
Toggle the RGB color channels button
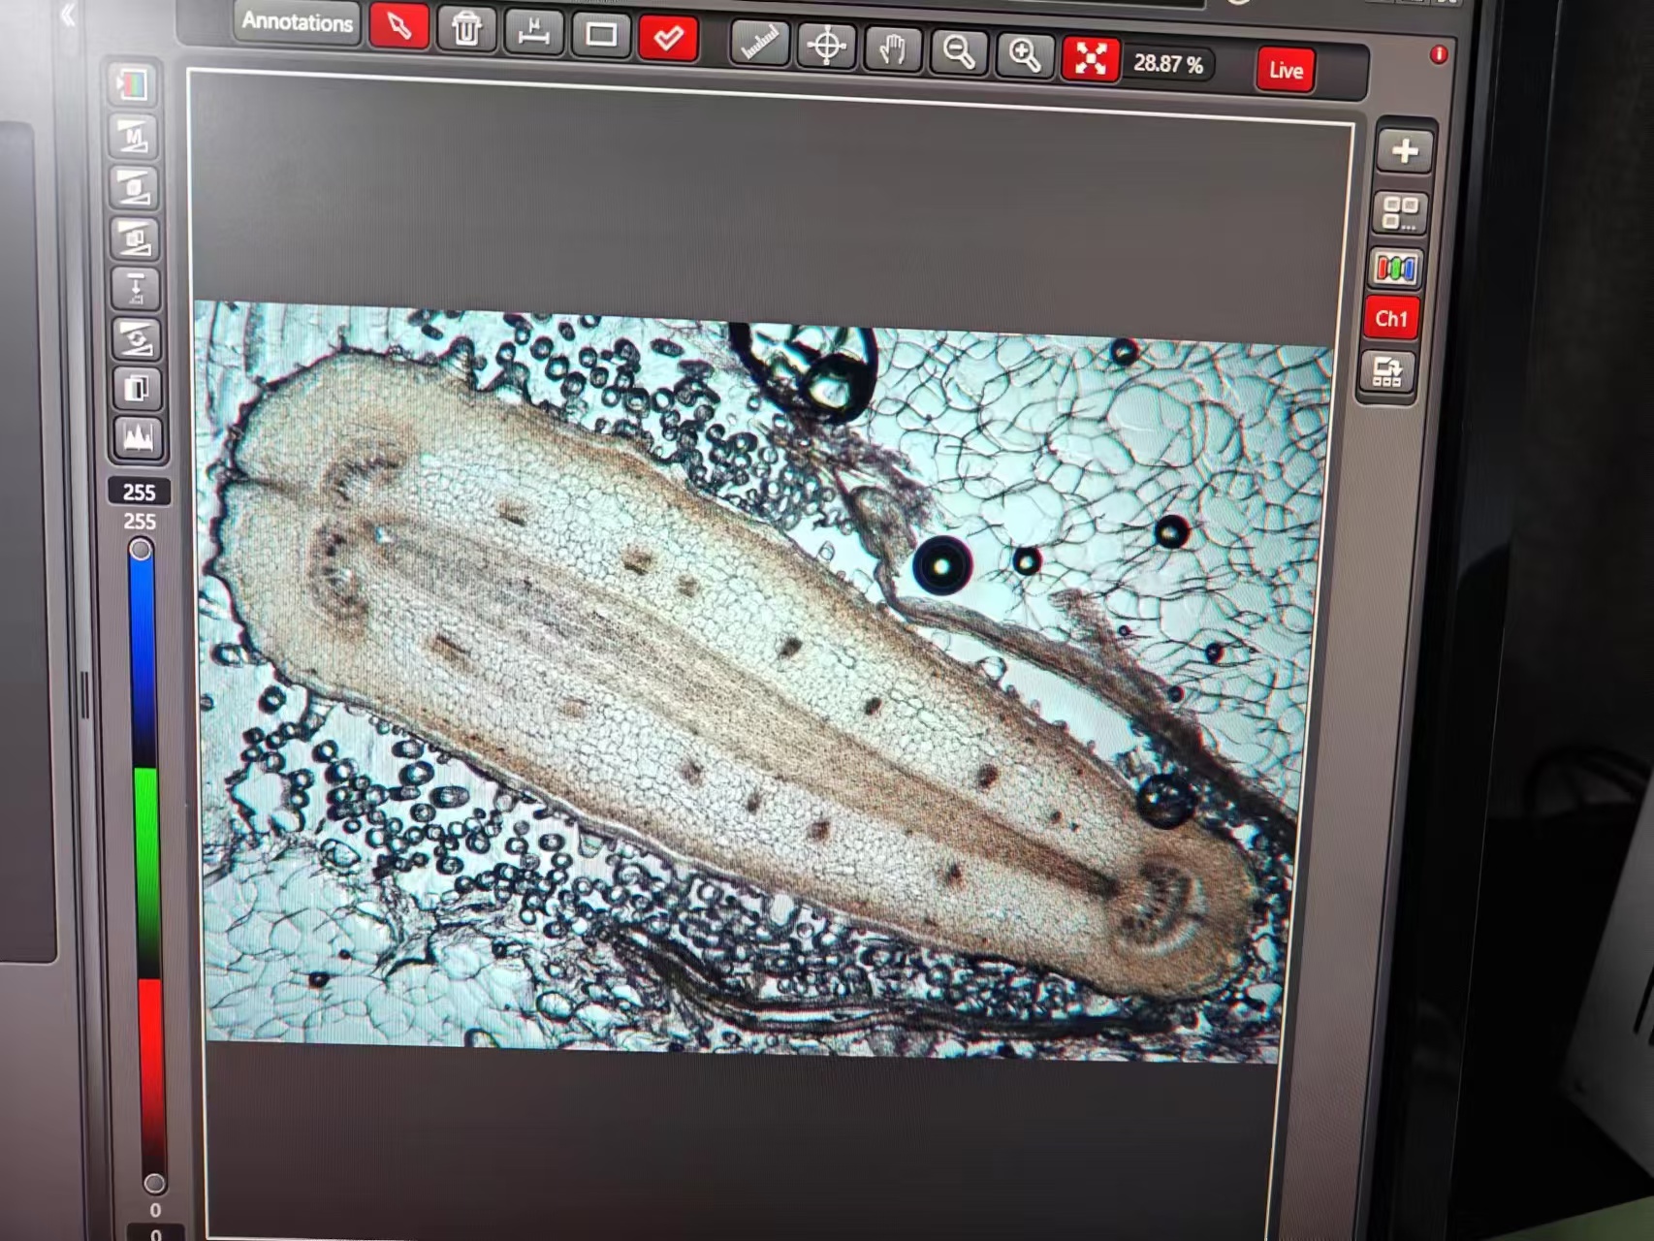pos(1395,268)
